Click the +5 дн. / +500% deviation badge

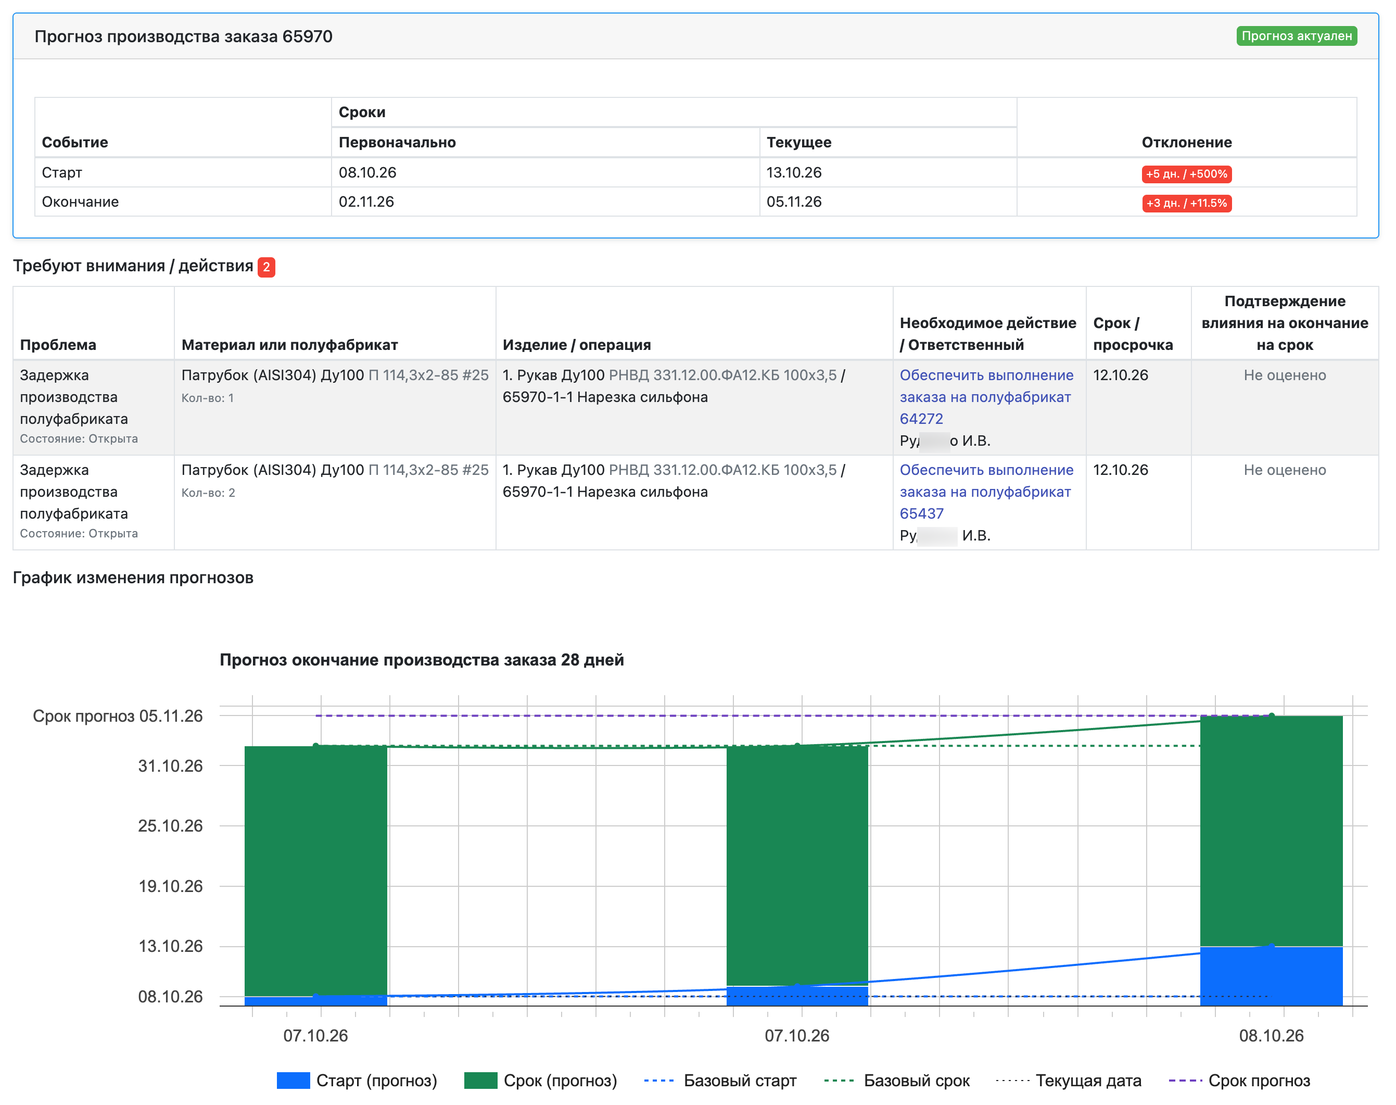(x=1186, y=173)
